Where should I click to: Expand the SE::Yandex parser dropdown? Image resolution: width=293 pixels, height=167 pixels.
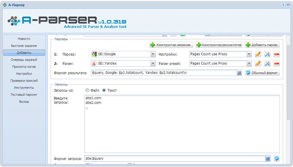point(153,63)
